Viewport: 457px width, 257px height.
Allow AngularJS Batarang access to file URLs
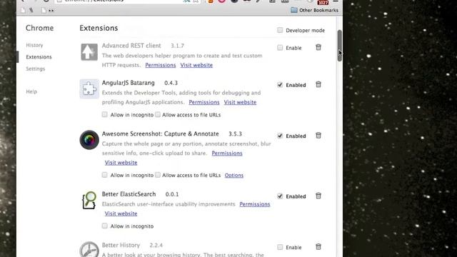tap(158, 114)
